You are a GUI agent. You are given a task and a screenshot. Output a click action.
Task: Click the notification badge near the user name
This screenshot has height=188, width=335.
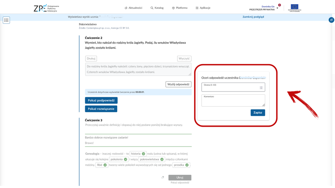click(x=279, y=5)
